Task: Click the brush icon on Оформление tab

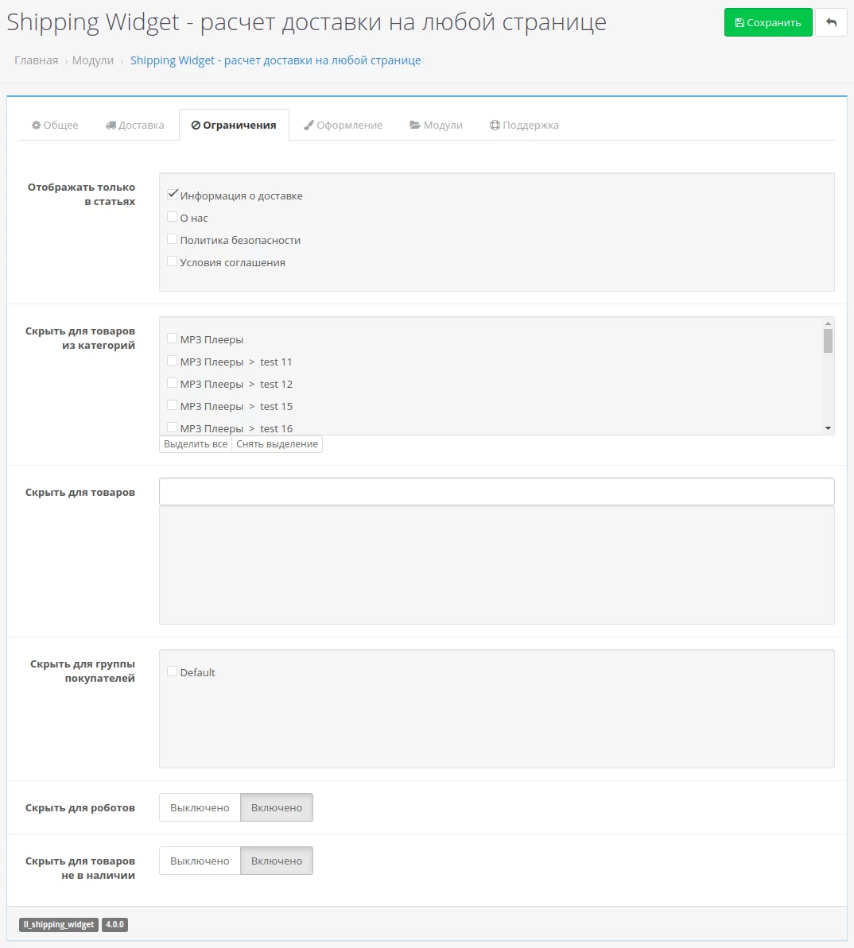Action: point(309,125)
